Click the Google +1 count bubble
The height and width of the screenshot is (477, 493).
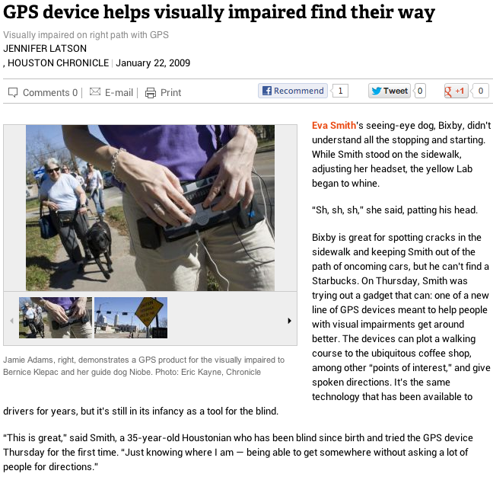[x=480, y=91]
